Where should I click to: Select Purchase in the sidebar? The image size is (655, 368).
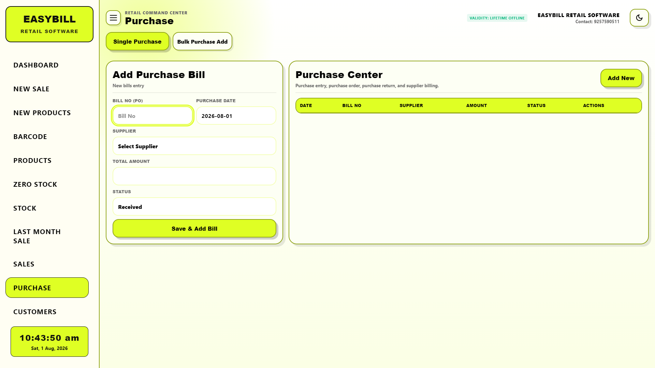(x=47, y=288)
